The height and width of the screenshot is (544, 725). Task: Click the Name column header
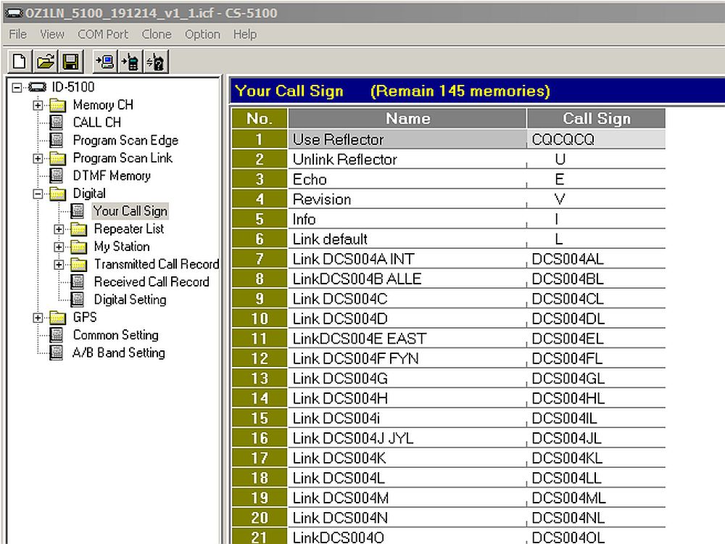click(407, 118)
